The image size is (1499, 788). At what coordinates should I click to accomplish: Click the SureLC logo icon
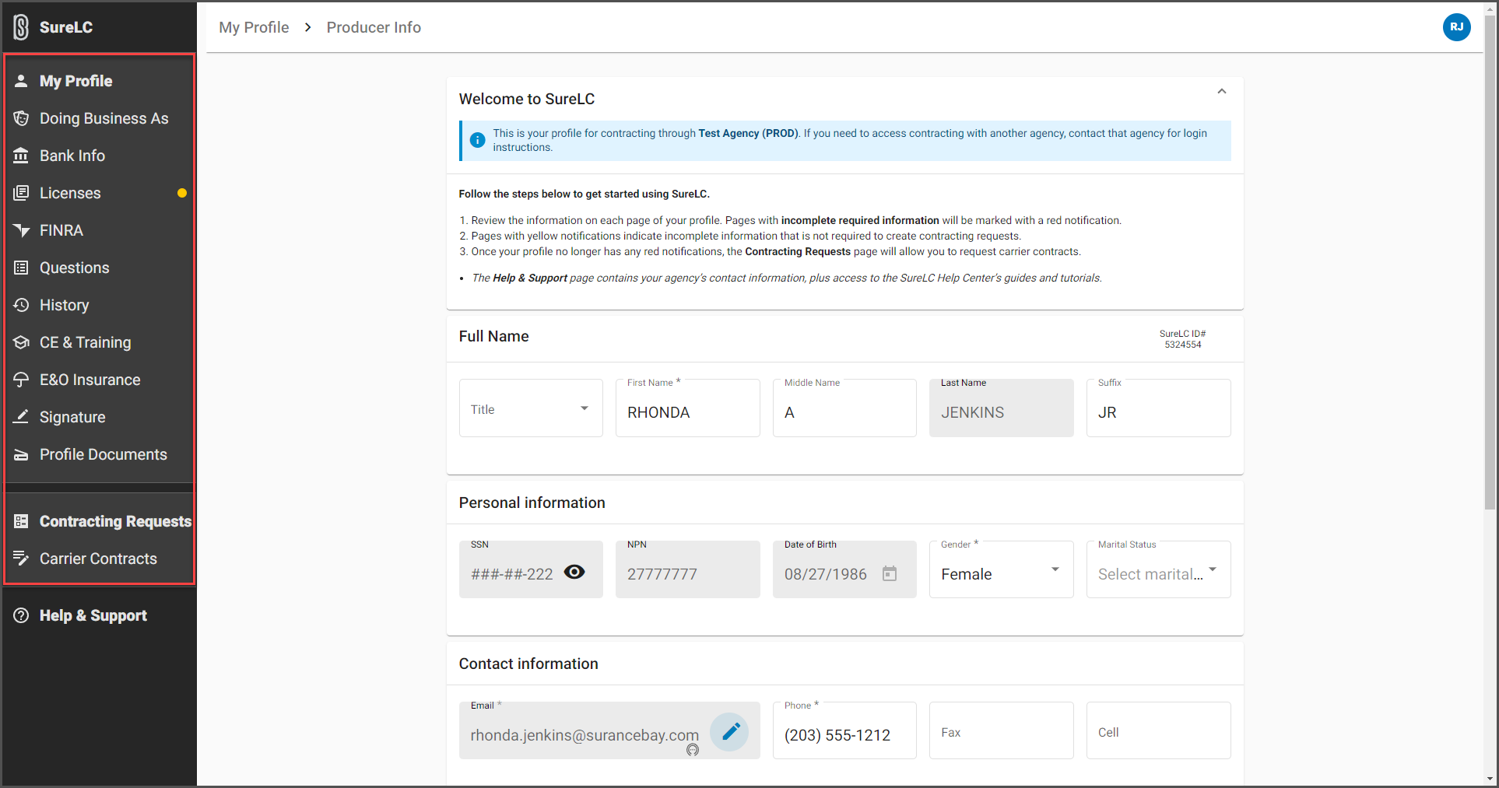click(x=21, y=27)
